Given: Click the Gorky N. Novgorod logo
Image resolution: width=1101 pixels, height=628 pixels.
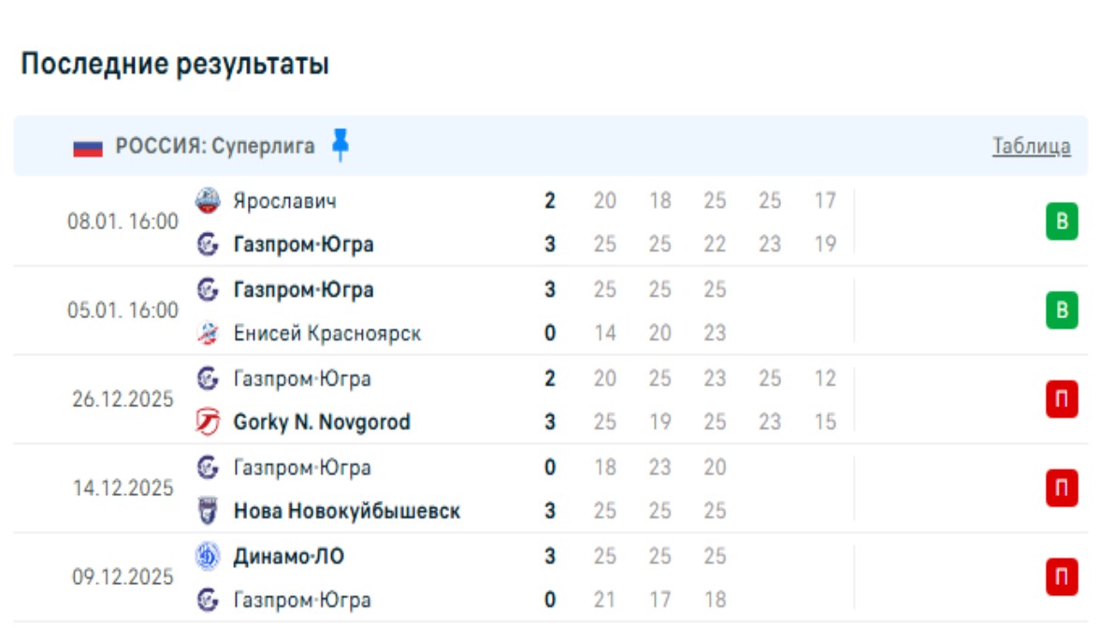Looking at the screenshot, I should pos(208,422).
